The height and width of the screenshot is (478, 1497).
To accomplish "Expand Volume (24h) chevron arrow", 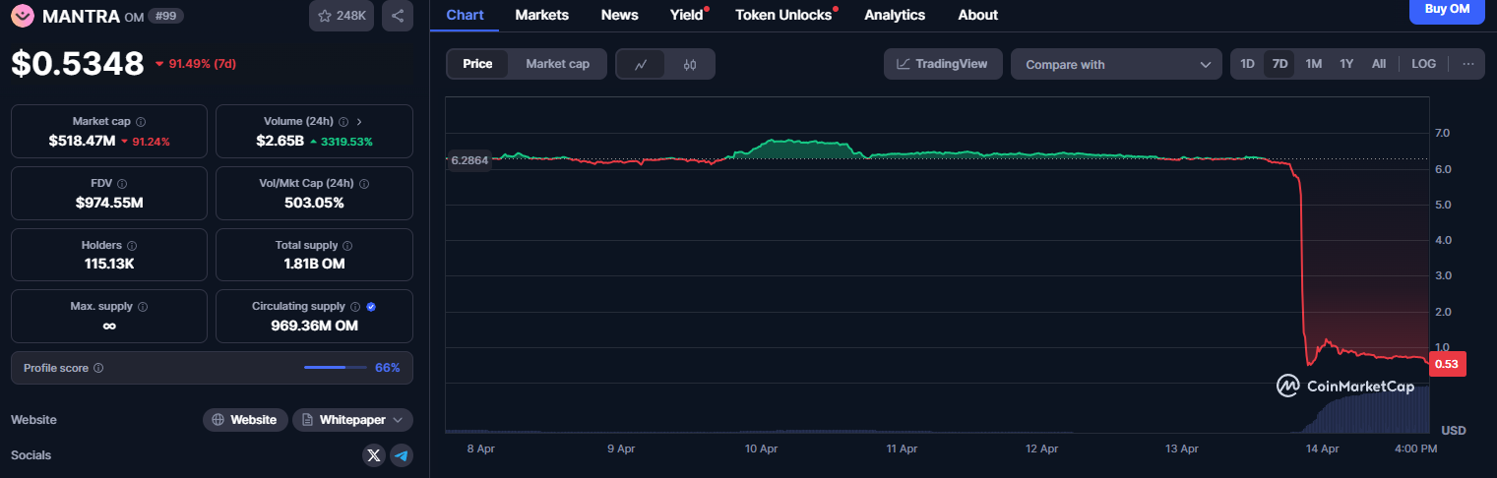I will (x=359, y=122).
